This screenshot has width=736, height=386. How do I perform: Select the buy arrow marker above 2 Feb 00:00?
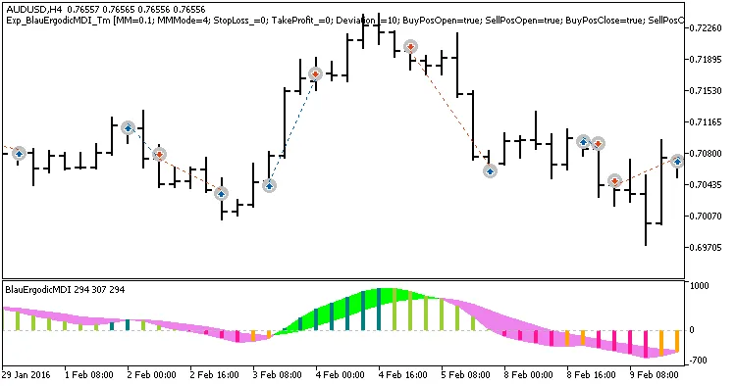[x=129, y=127]
